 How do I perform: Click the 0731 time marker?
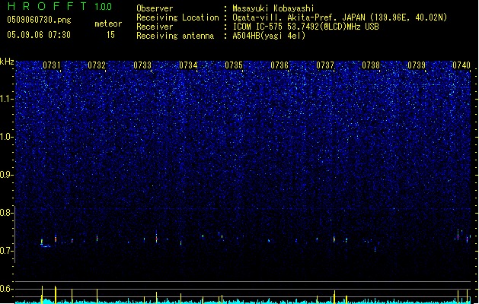(x=52, y=65)
